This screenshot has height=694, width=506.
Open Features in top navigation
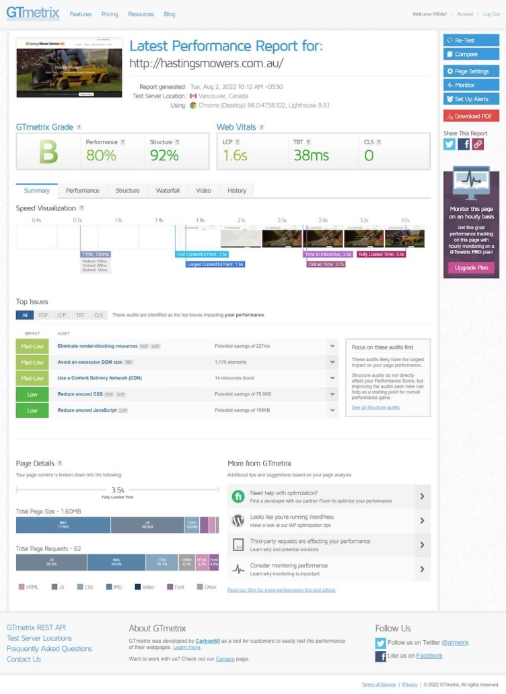81,14
